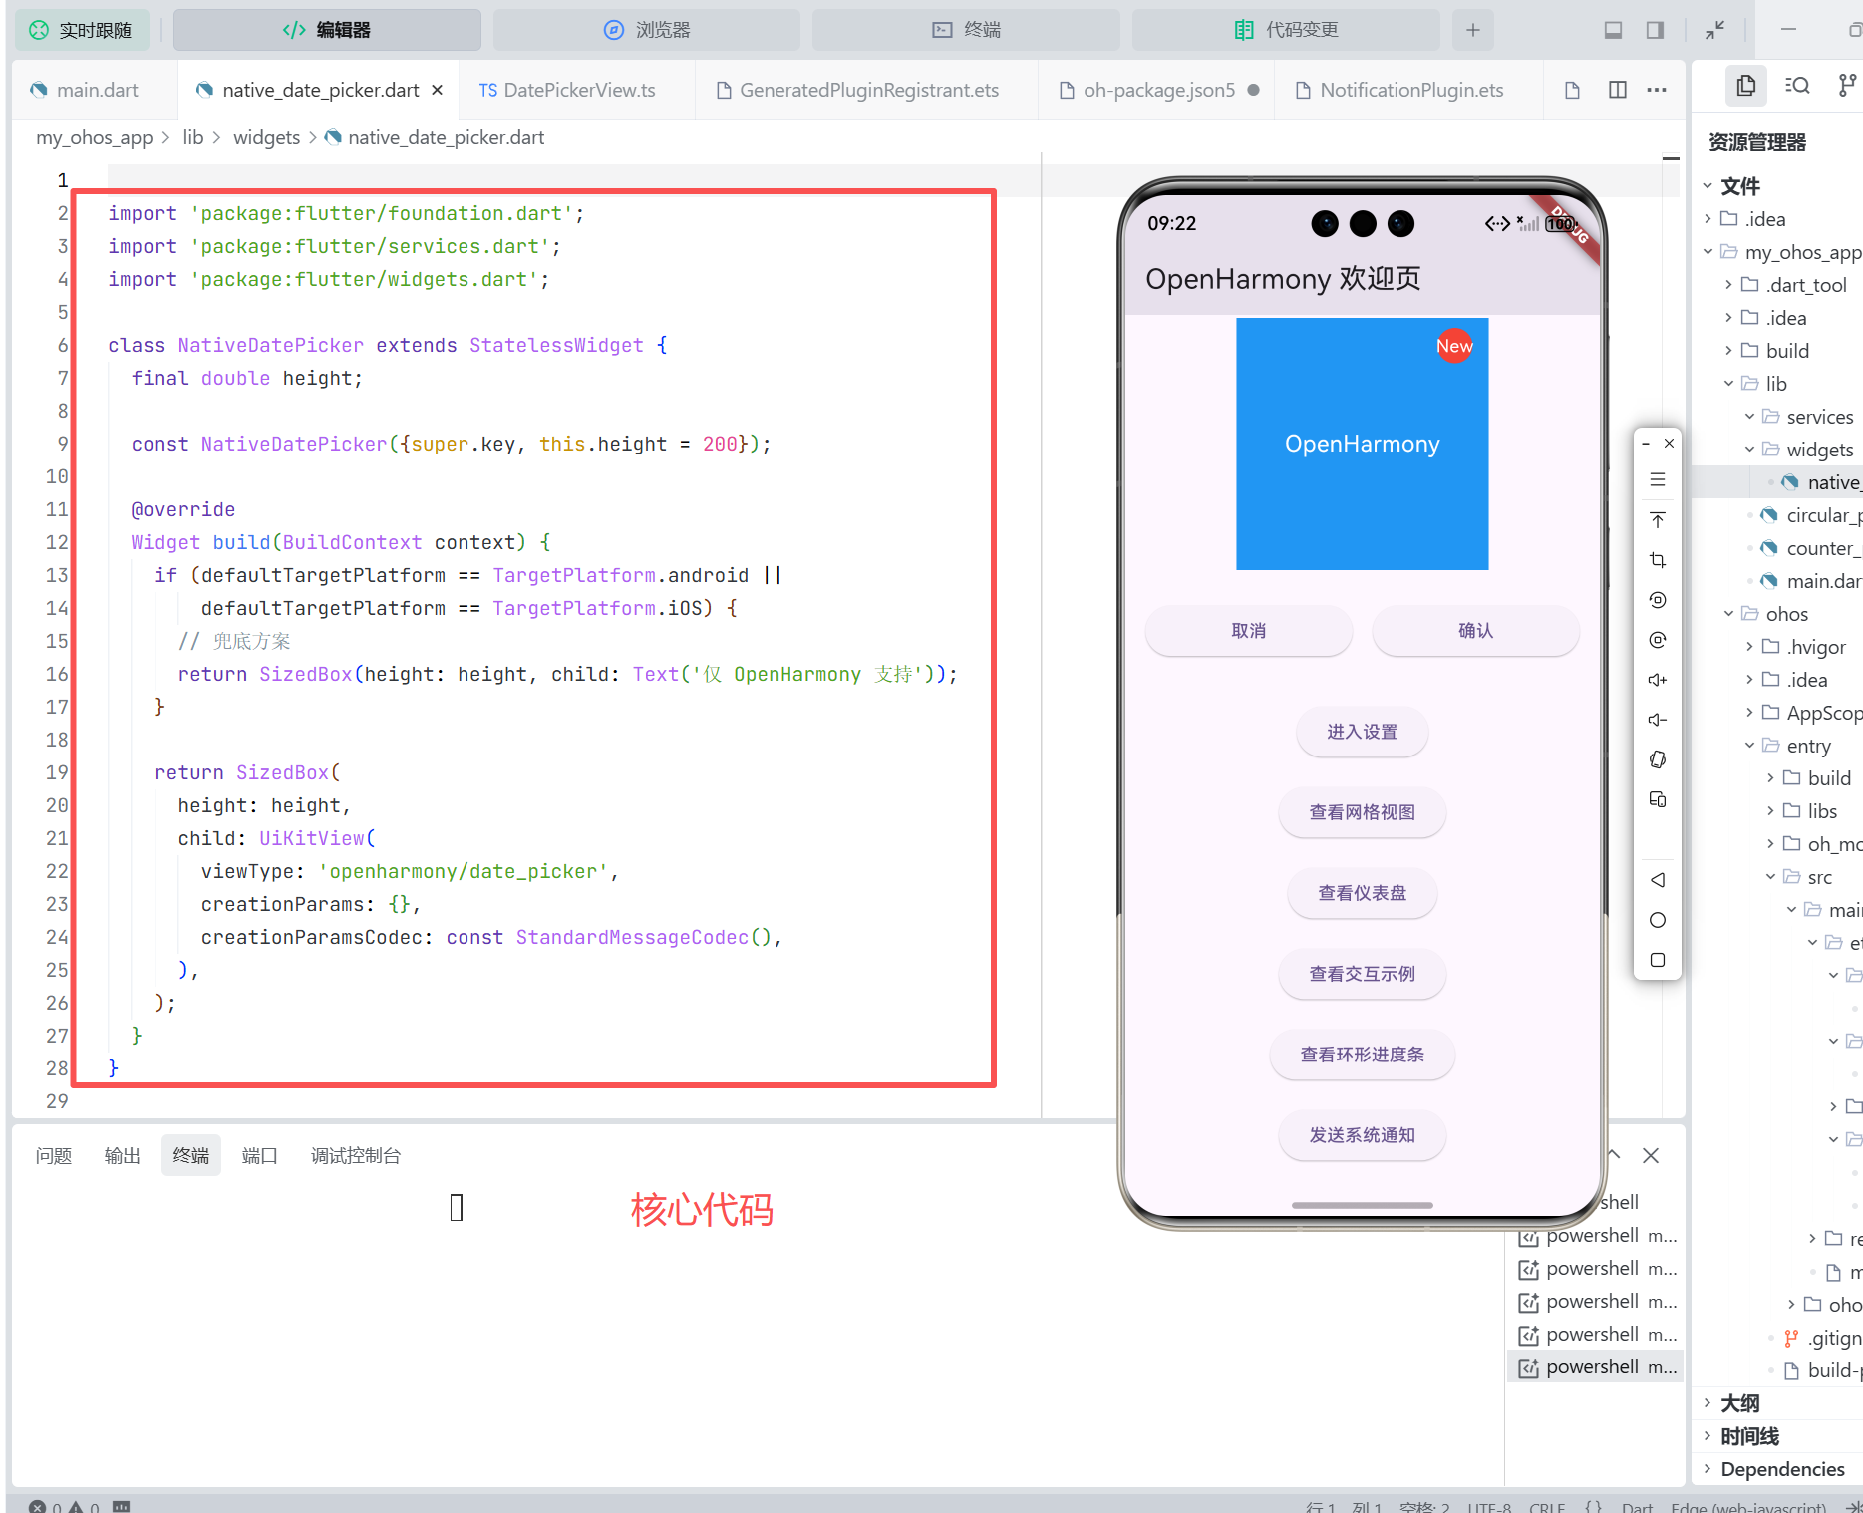Viewport: 1863px width, 1513px height.
Task: Click emulator volume up icon
Action: tap(1658, 680)
